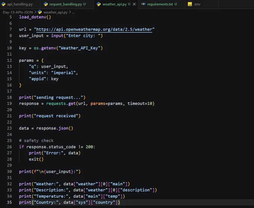Click the f-string on line 30

coord(56,171)
